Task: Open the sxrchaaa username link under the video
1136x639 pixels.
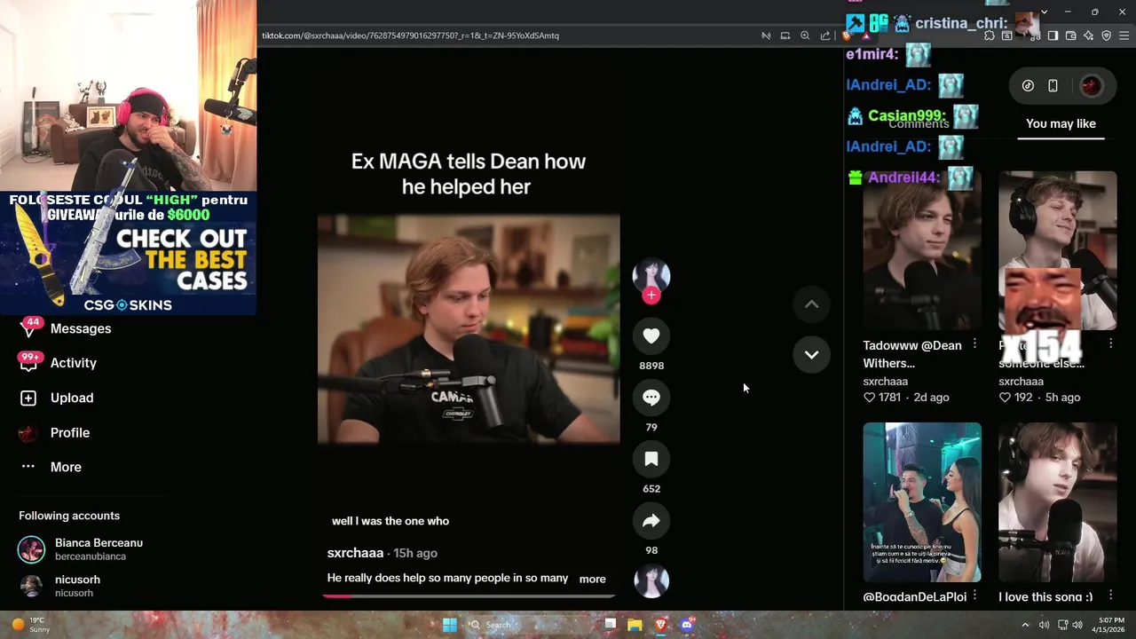Action: point(355,553)
